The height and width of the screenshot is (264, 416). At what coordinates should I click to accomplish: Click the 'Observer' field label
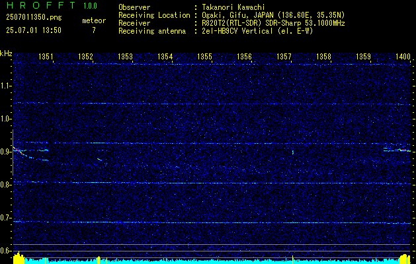click(x=134, y=7)
